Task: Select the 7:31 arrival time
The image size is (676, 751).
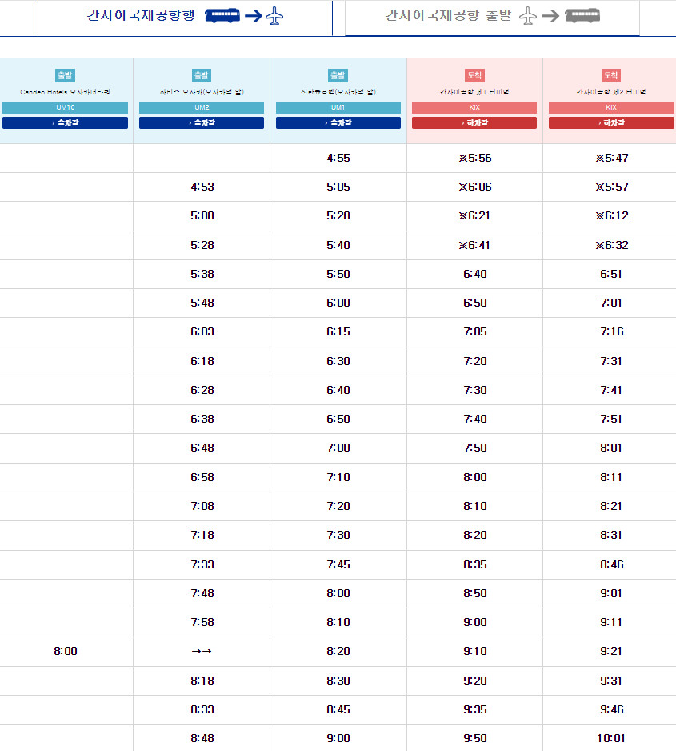Action: 611,361
